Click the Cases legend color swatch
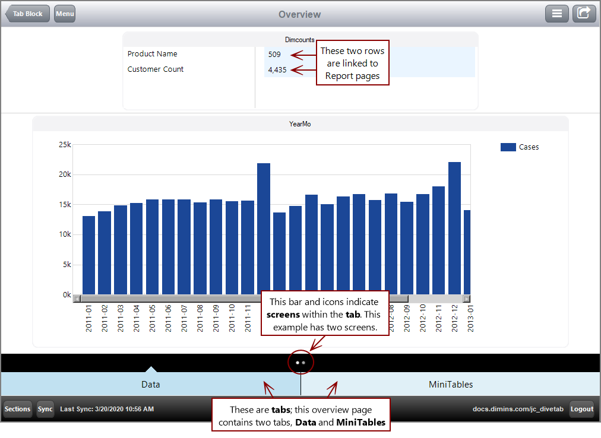601x438 pixels. pos(509,147)
